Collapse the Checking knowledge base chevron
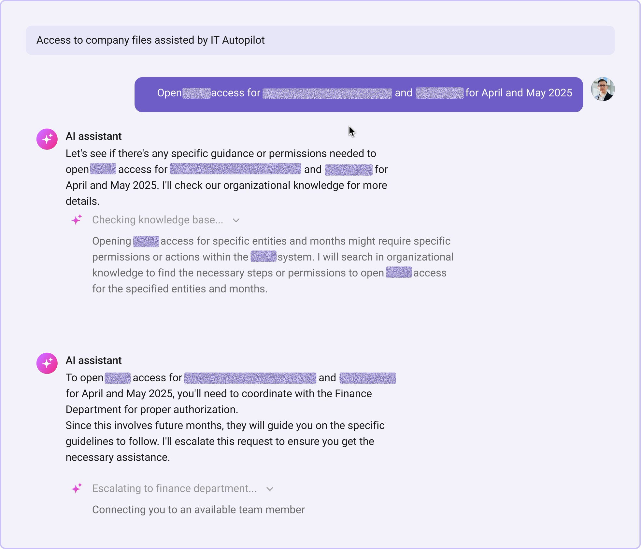This screenshot has width=641, height=549. (x=236, y=220)
